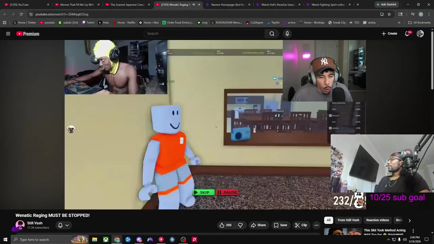Open Windows notification center
This screenshot has width=434, height=244.
tap(427, 240)
